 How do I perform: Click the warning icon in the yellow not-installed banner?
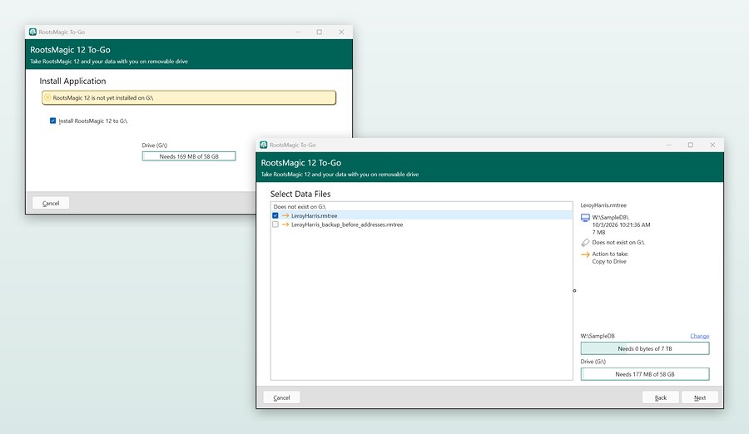(47, 97)
